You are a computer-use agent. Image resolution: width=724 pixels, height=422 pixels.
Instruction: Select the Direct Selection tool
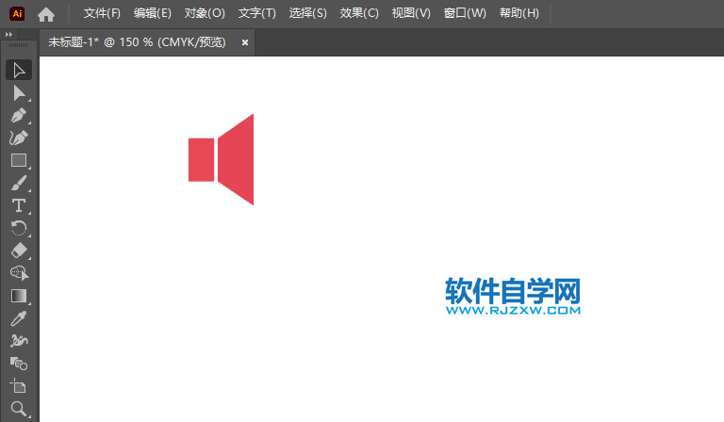click(x=19, y=93)
